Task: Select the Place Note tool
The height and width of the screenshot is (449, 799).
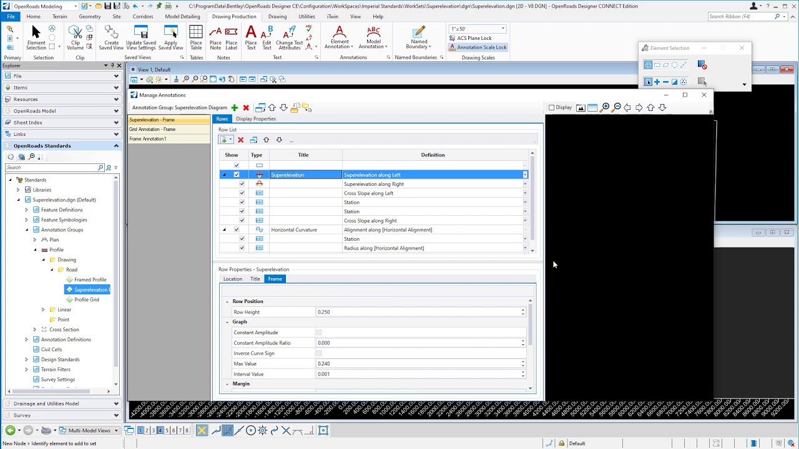Action: tap(216, 38)
